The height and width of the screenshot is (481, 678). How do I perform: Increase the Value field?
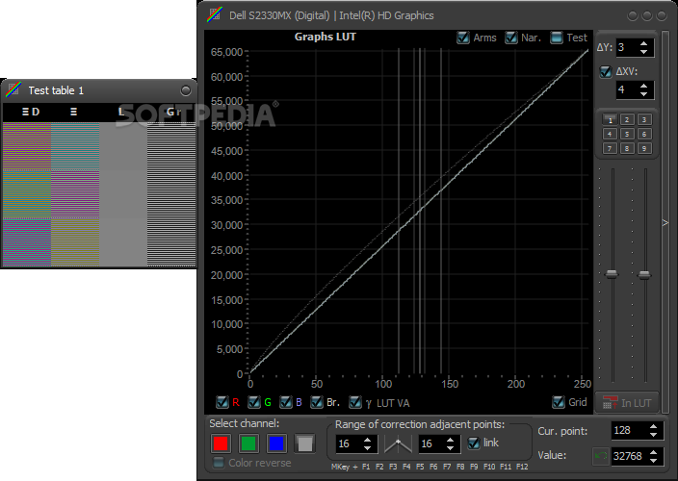click(653, 452)
